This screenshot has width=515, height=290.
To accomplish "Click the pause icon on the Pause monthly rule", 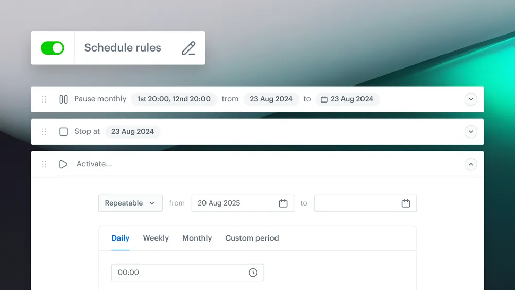I will point(63,99).
